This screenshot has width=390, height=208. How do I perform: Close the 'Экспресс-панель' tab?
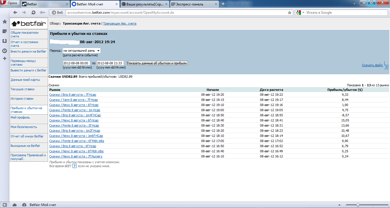click(x=216, y=4)
